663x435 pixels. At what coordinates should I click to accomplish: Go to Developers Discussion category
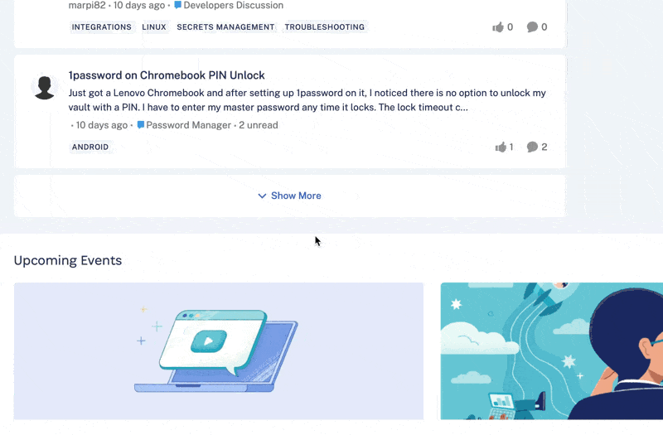coord(234,5)
